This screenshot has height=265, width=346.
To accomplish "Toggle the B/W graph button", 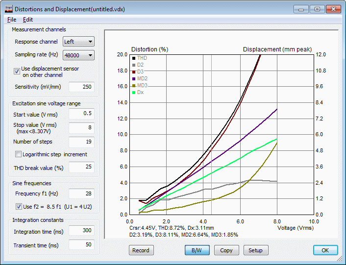I will pyautogui.click(x=197, y=250).
